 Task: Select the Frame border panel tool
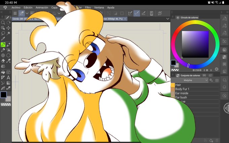coord(8,72)
